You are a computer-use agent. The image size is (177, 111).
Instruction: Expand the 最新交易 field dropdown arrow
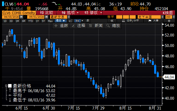pos(69,17)
